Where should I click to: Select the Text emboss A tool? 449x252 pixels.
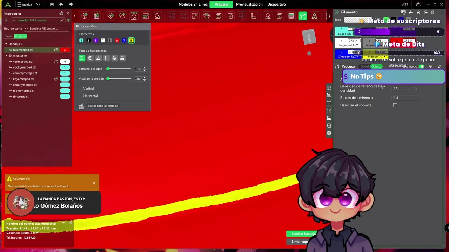pos(314,16)
